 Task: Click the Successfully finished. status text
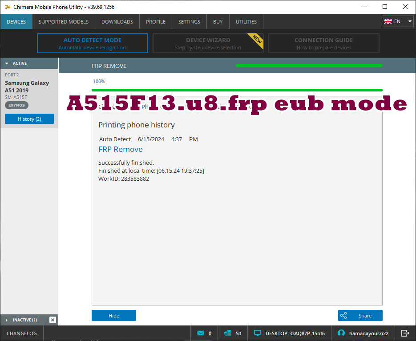126,163
